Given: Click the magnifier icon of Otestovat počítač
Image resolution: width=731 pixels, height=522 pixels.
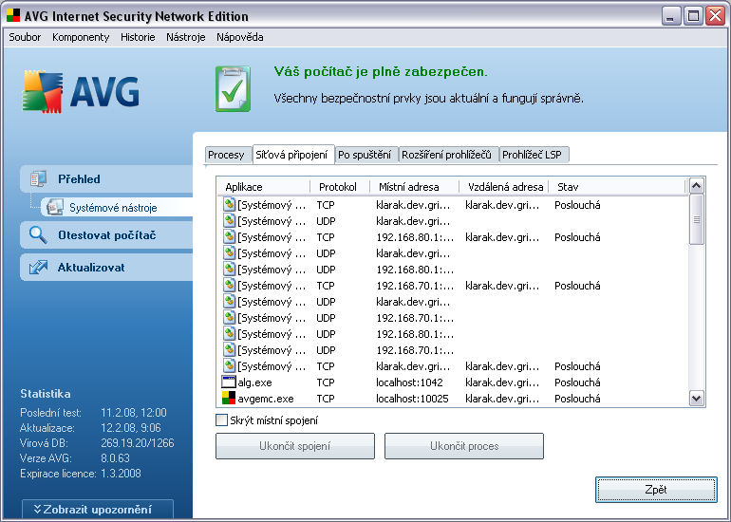Looking at the screenshot, I should click(x=38, y=235).
